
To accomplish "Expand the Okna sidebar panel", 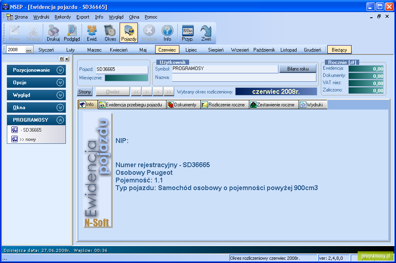I will point(36,108).
